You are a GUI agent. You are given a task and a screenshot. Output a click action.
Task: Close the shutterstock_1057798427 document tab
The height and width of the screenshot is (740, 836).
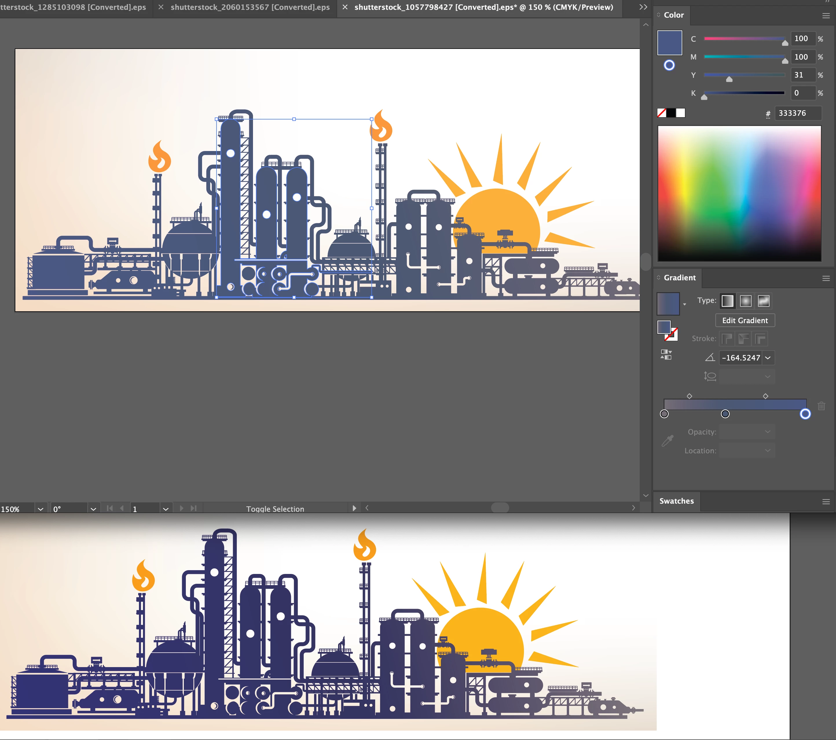coord(345,7)
